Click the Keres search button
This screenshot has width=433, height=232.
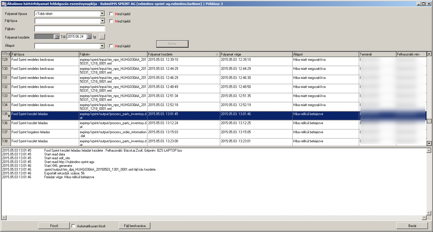[x=172, y=44]
